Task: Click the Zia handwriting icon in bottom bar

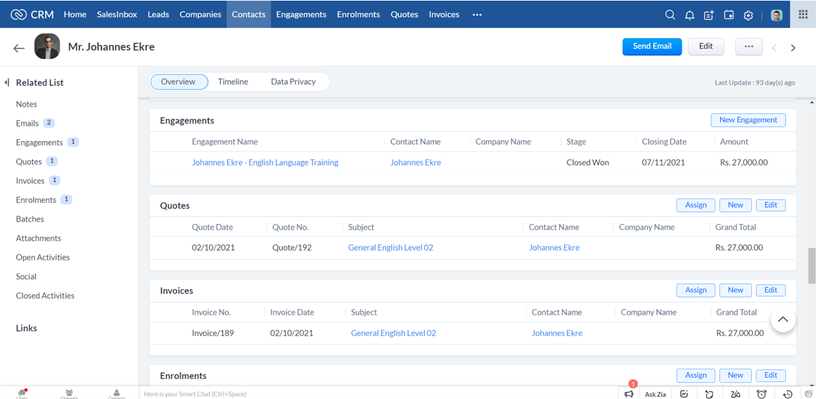Action: 735,394
